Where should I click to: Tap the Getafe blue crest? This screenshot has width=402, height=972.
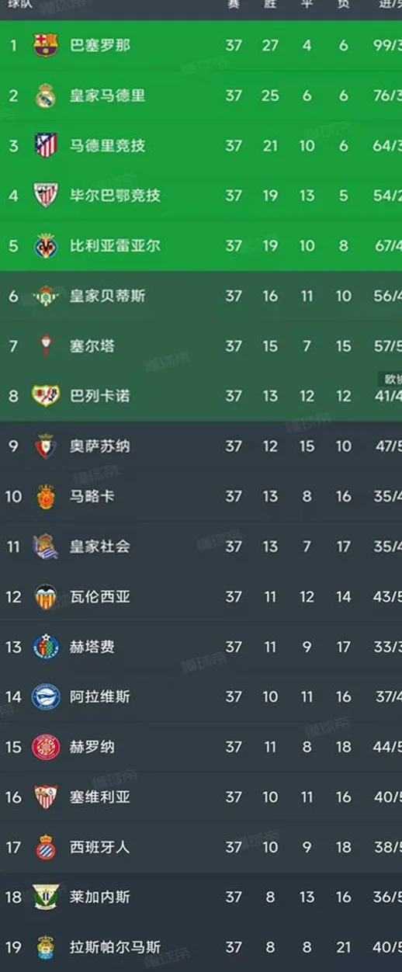46,647
